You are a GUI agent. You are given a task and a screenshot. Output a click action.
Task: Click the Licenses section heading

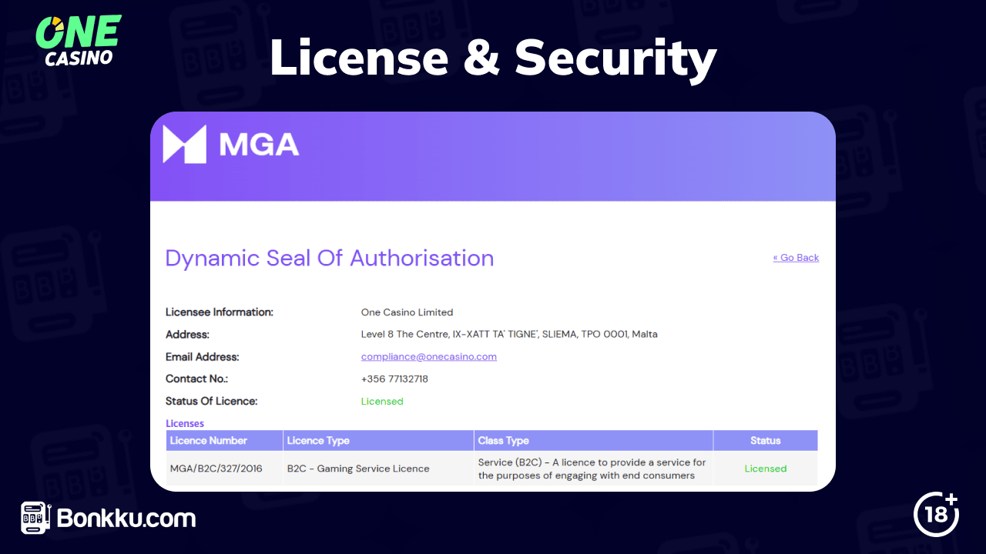click(185, 423)
